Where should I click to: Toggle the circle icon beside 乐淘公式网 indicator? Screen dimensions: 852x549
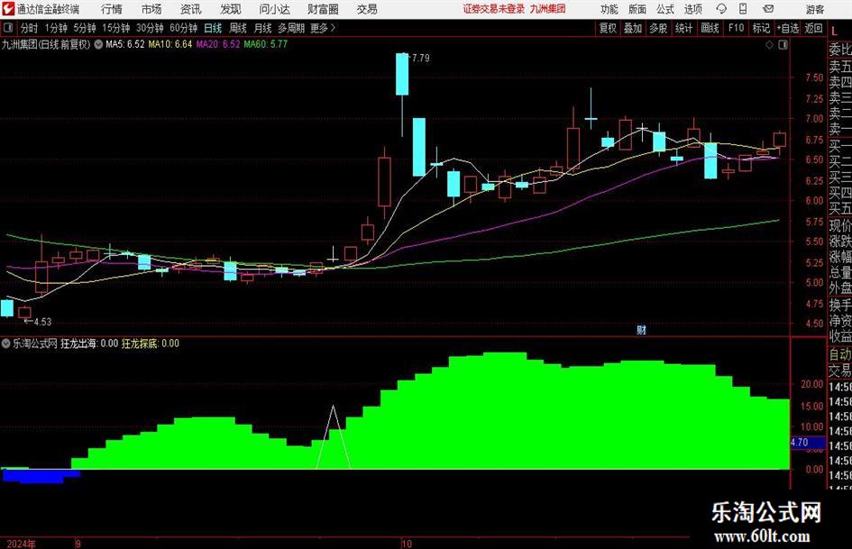(6, 343)
